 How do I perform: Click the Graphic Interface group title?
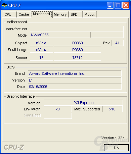(20, 96)
